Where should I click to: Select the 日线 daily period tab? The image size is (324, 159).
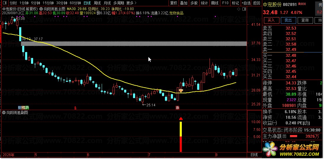pos(87,3)
